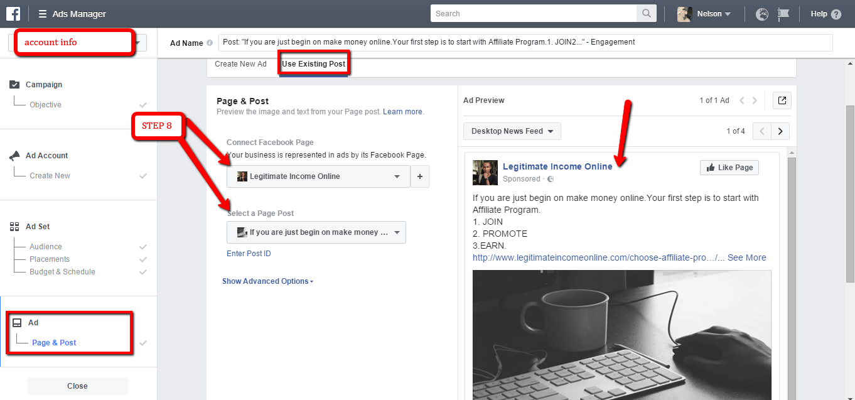855x400 pixels.
Task: Open Create New under Ad Account
Action: coord(50,176)
